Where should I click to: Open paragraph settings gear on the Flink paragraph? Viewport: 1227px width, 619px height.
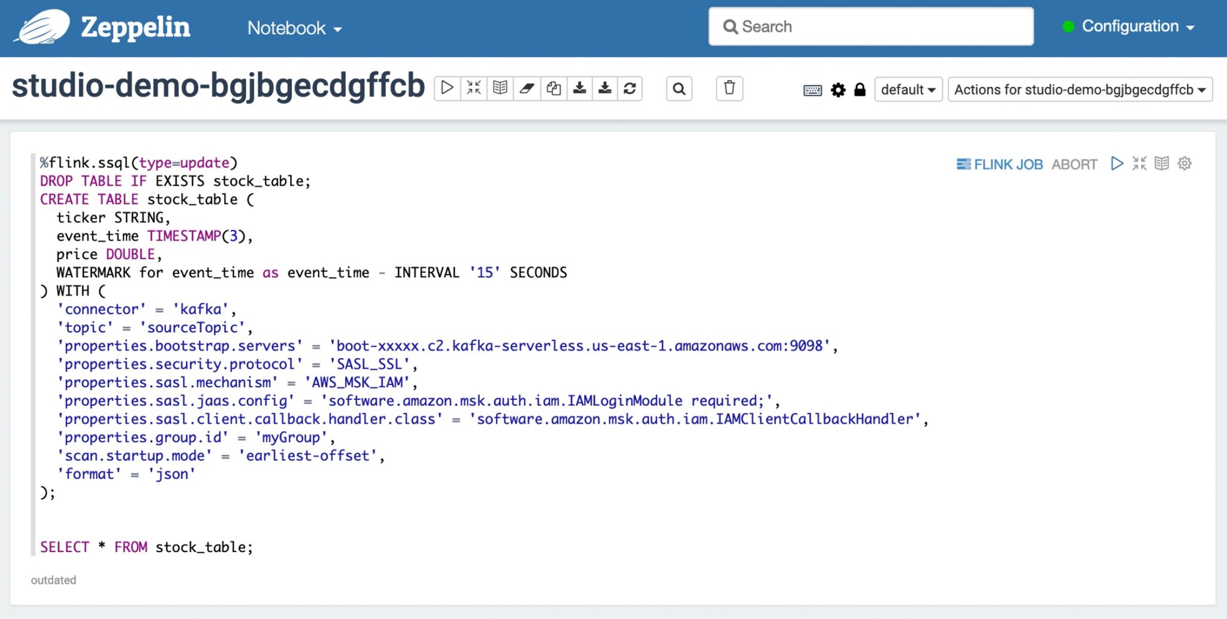coord(1184,163)
